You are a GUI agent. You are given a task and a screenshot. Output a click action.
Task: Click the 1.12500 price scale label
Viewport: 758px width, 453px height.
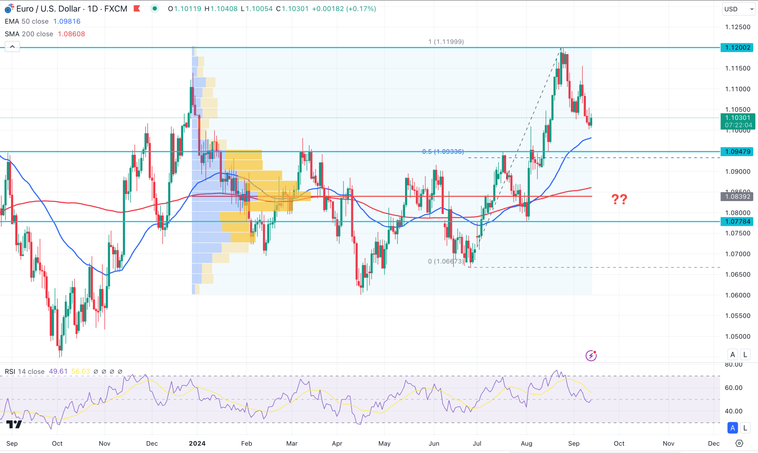point(737,27)
